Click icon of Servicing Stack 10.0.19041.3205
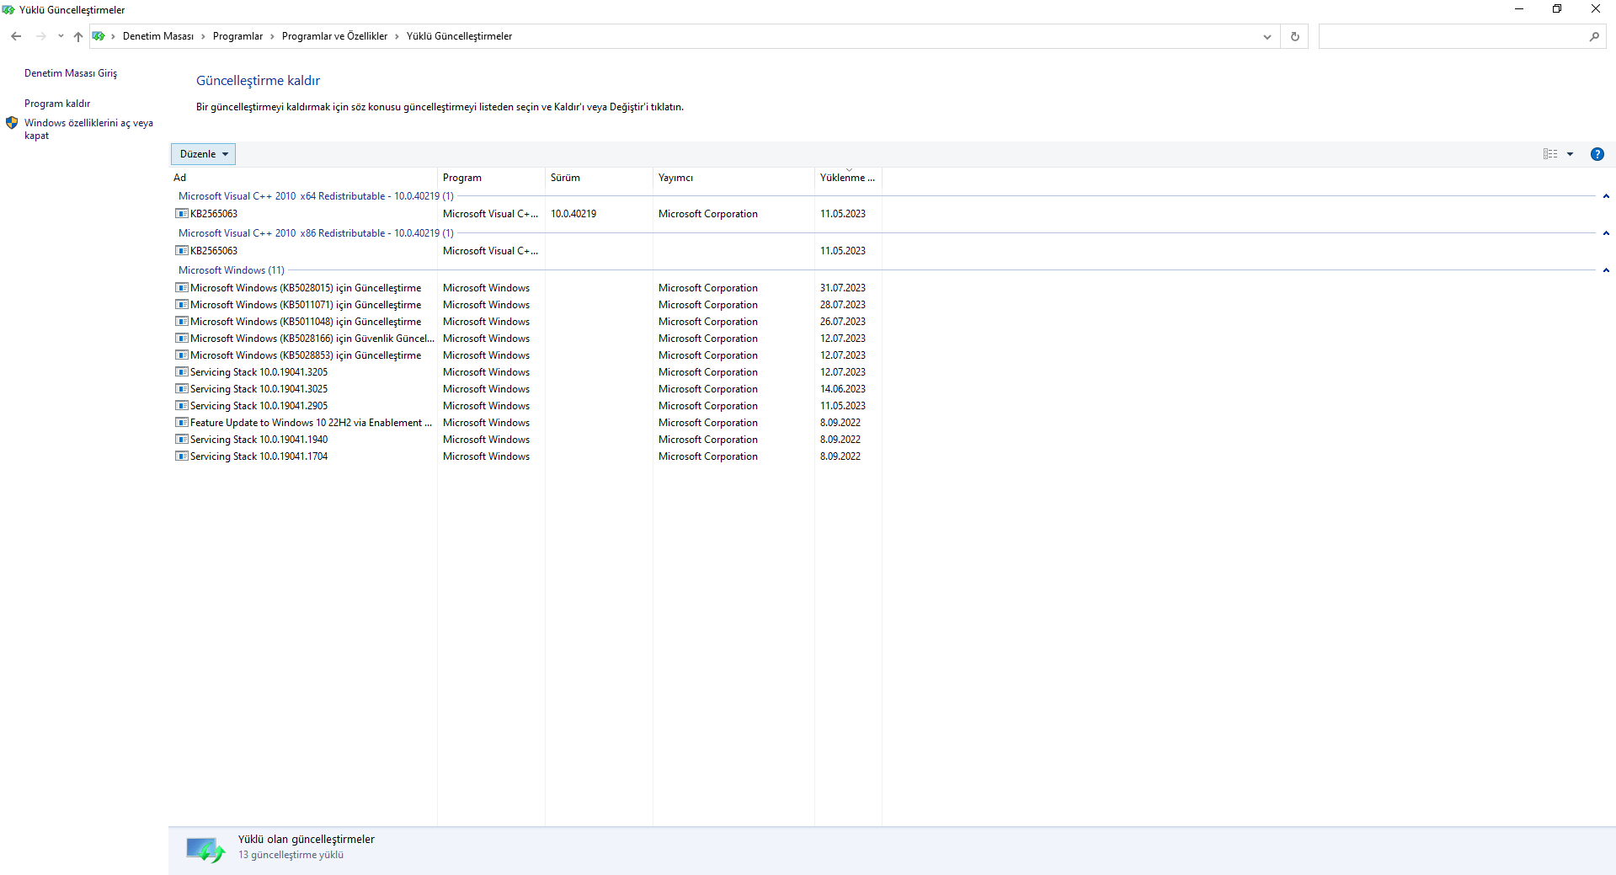The height and width of the screenshot is (875, 1616). (x=181, y=372)
